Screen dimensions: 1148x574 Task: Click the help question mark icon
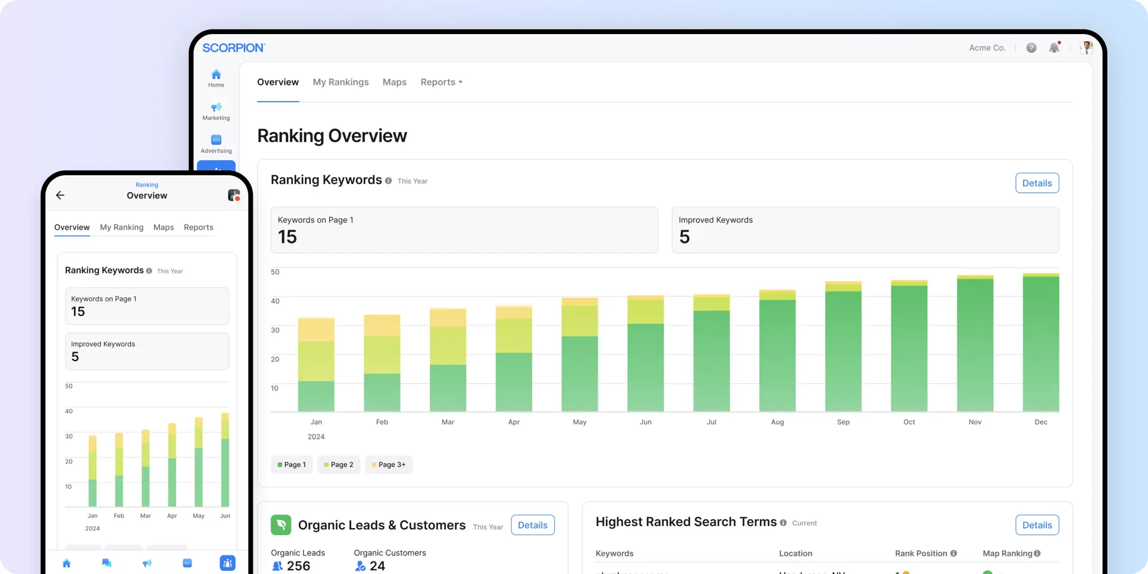[x=1031, y=48]
